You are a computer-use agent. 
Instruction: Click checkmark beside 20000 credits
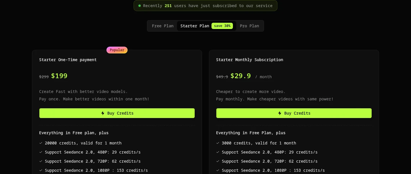41,143
